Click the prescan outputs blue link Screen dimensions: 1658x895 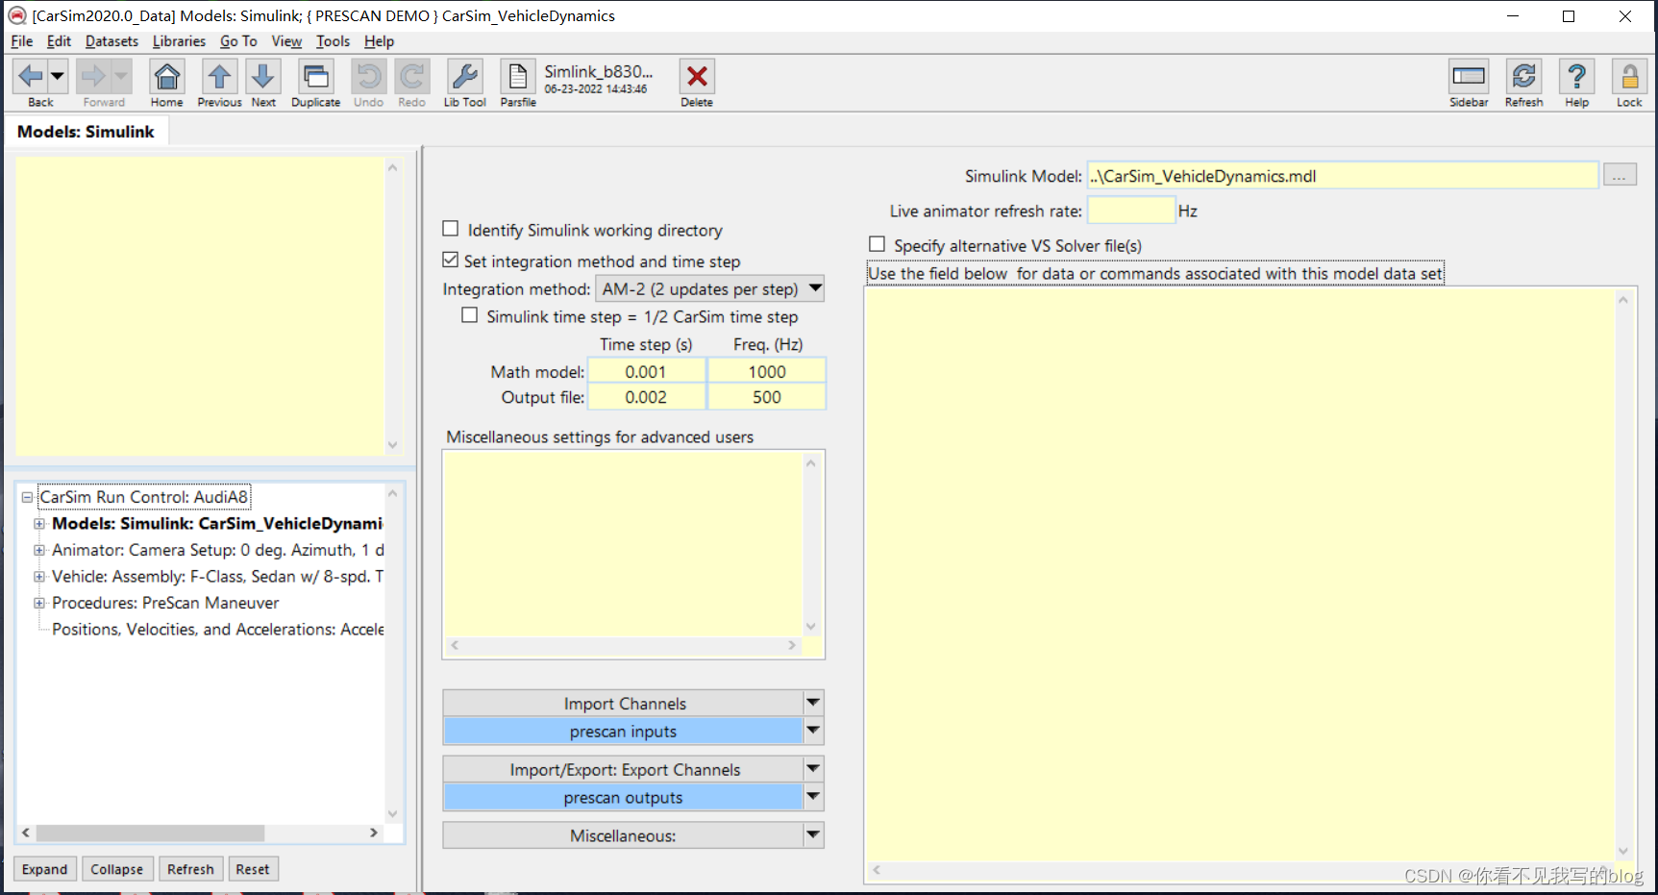pos(623,798)
